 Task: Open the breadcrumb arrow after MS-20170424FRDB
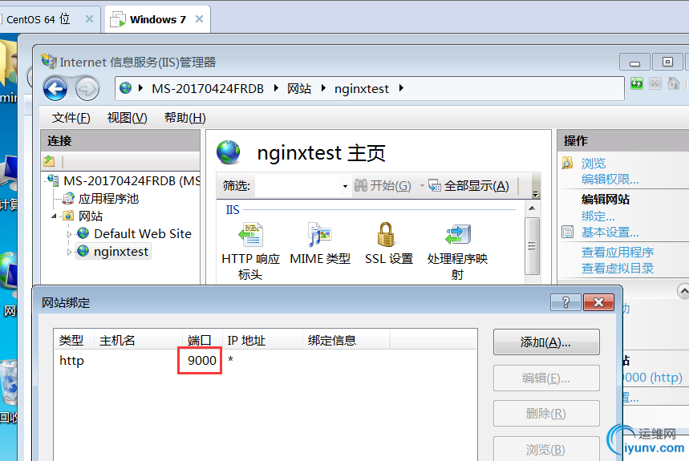[275, 88]
